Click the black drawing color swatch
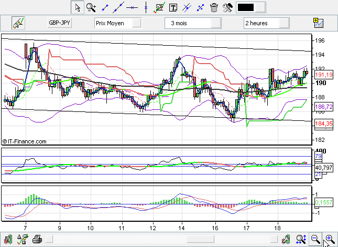 pyautogui.click(x=245, y=7)
